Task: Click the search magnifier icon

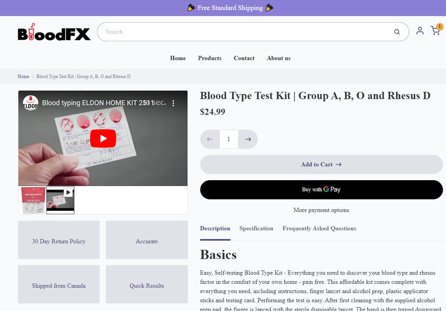Action: (397, 31)
